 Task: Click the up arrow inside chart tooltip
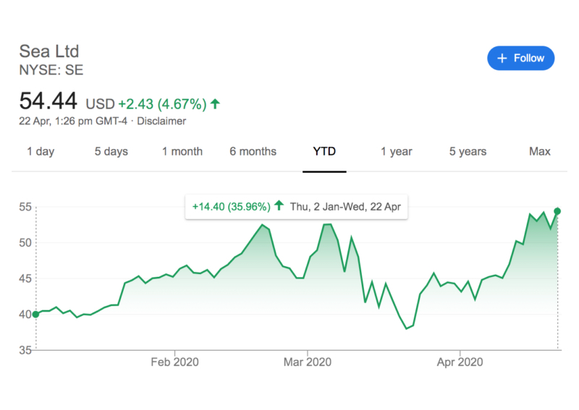[279, 206]
